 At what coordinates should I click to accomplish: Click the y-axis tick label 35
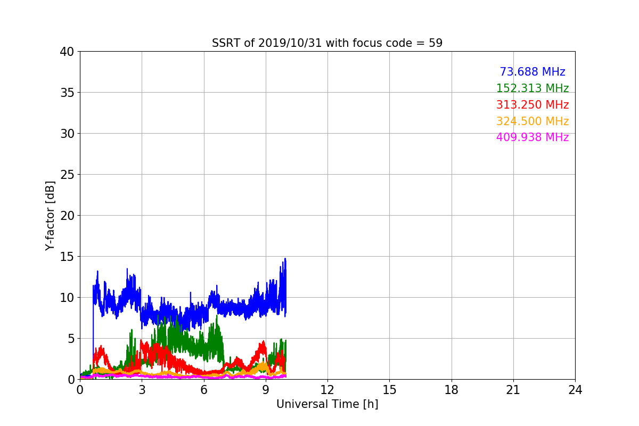pos(67,93)
